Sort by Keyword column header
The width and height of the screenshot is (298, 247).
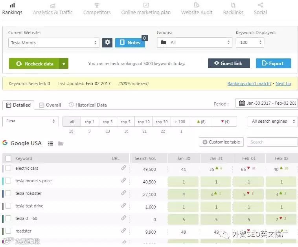pos(24,158)
